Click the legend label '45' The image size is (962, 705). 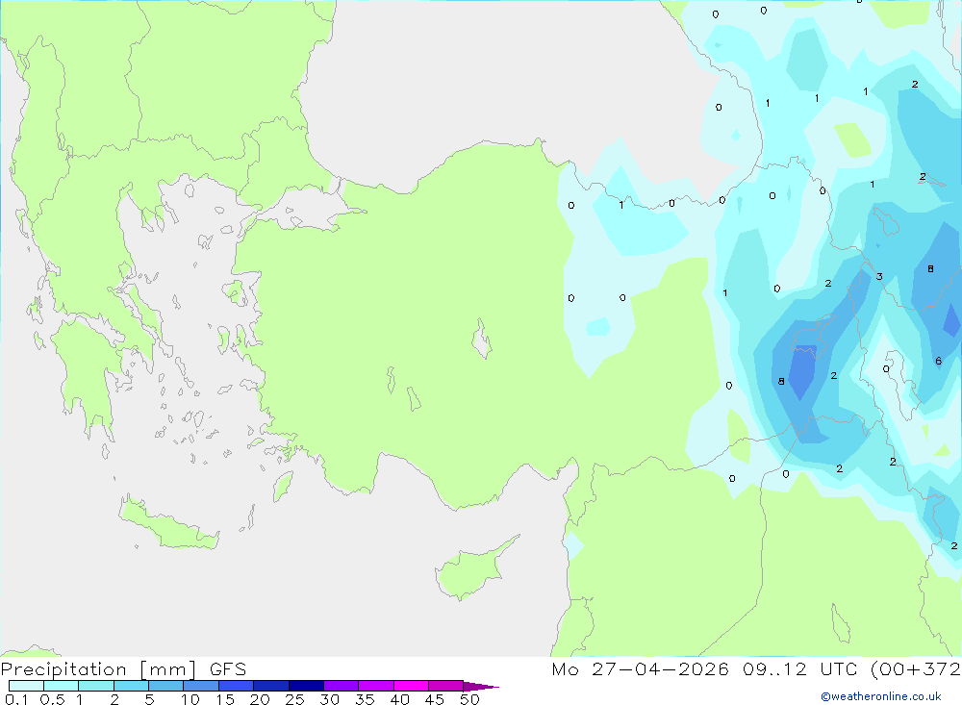pos(435,699)
